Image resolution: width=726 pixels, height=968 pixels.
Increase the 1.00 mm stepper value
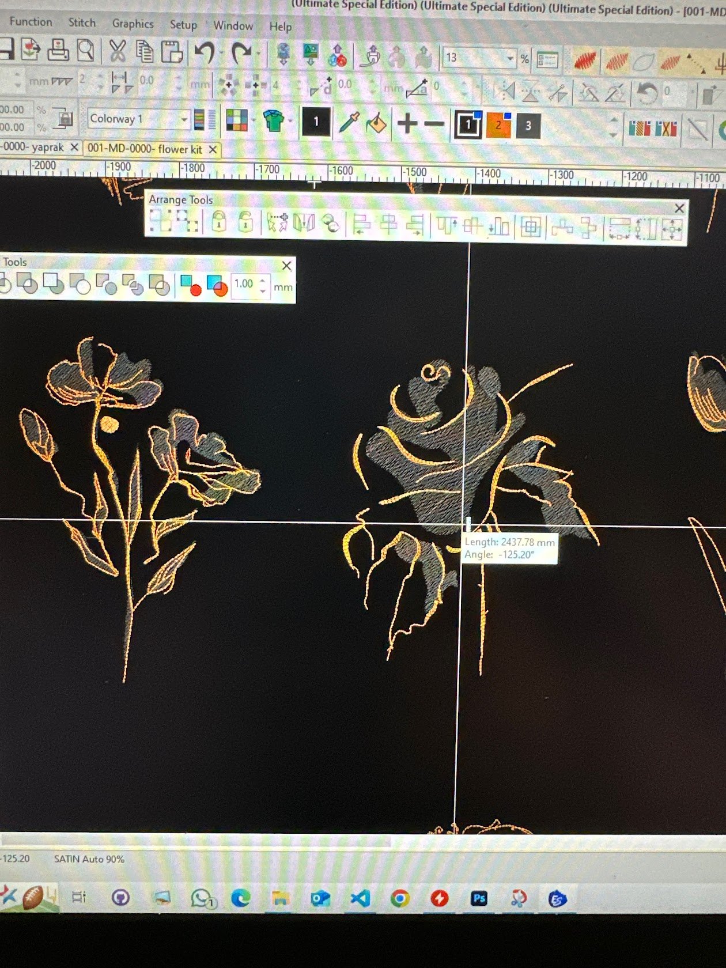click(x=263, y=280)
